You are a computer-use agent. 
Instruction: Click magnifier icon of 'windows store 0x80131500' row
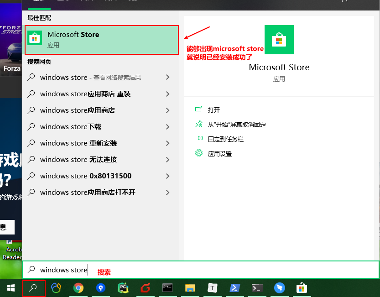pos(31,176)
